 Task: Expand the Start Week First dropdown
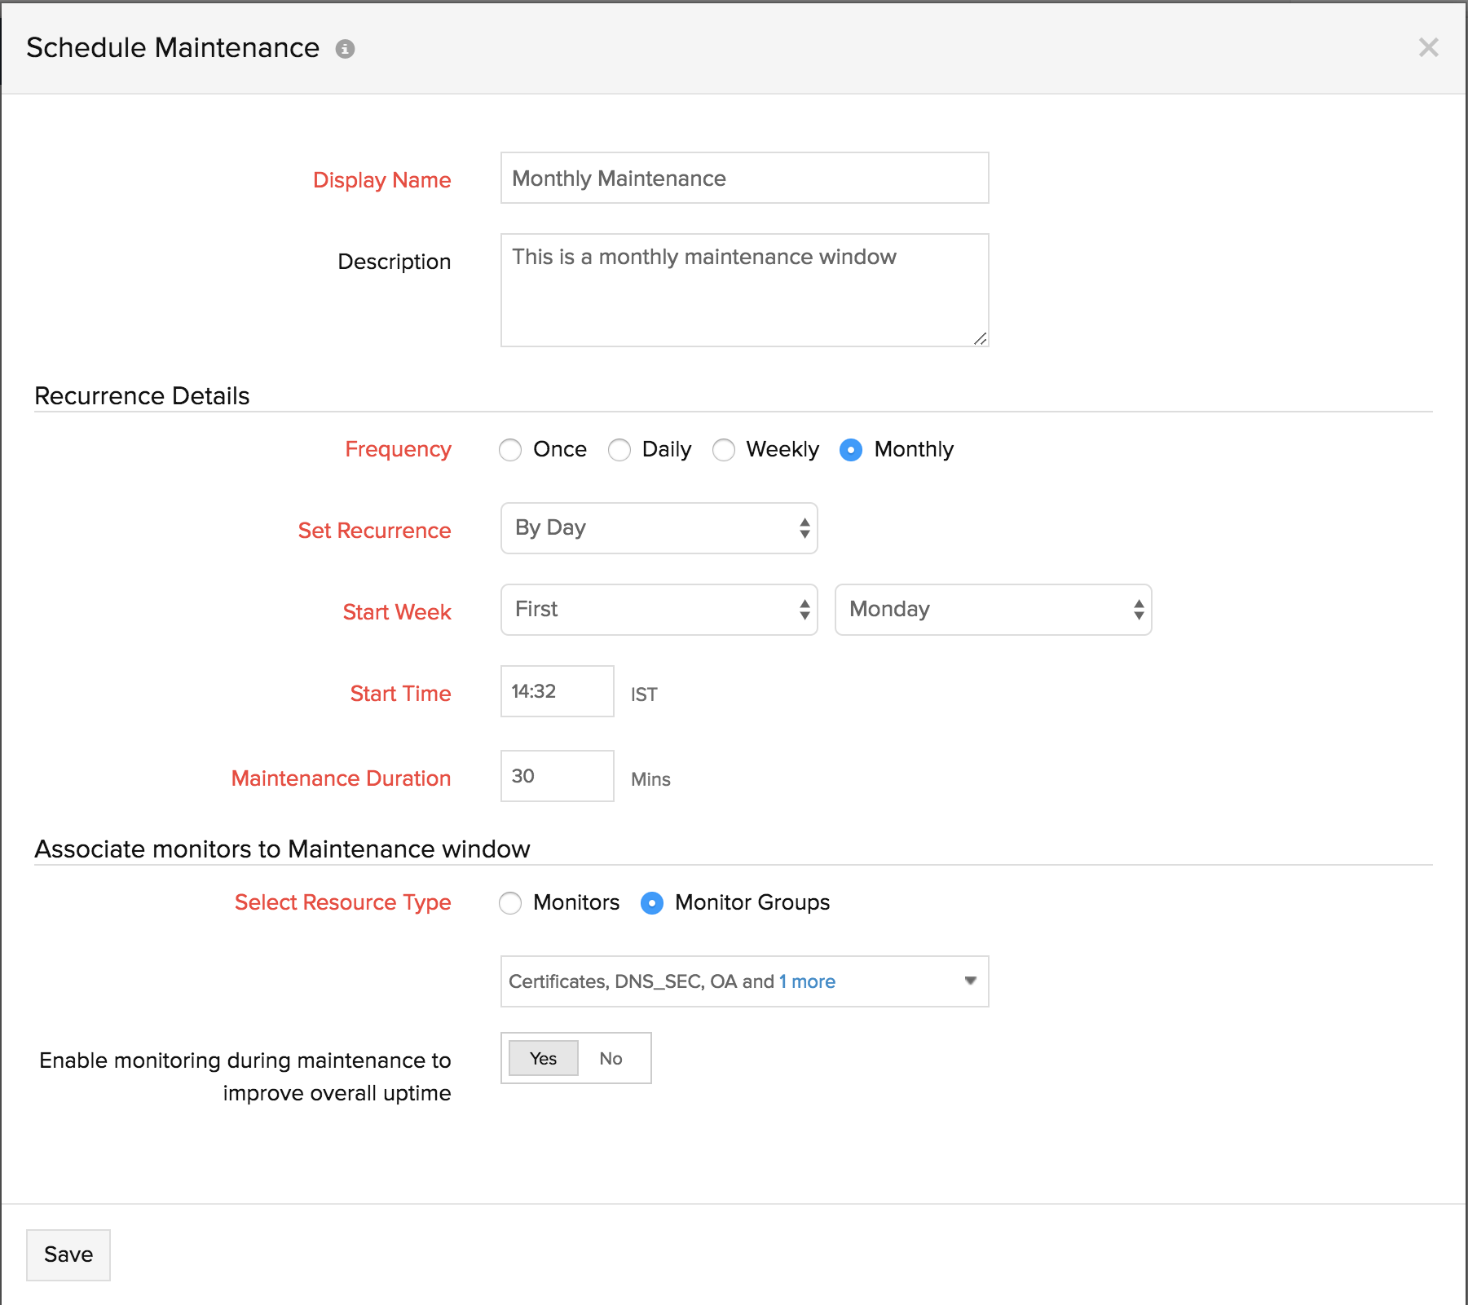coord(659,610)
